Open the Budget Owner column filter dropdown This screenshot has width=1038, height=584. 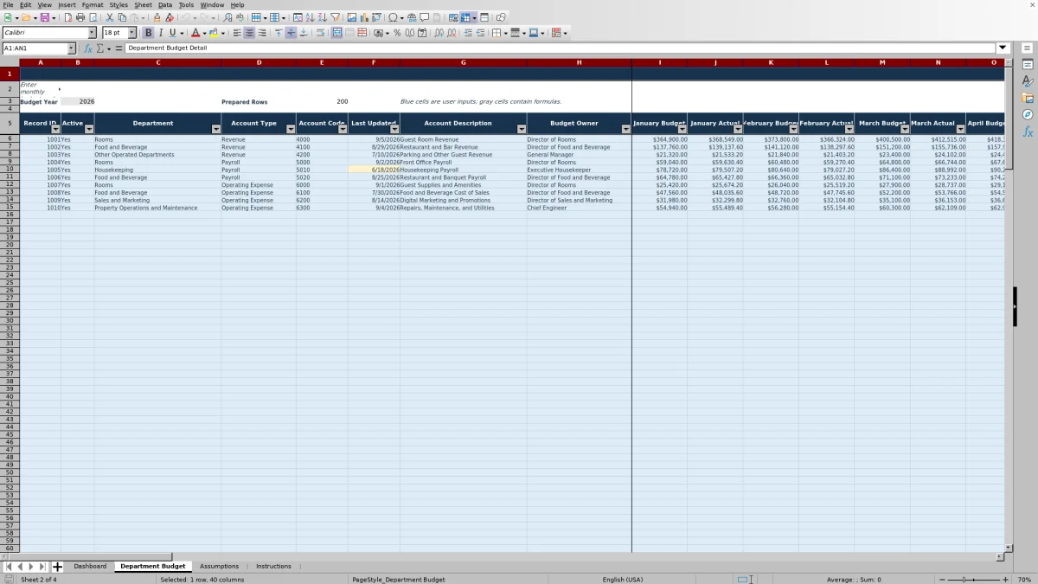626,129
